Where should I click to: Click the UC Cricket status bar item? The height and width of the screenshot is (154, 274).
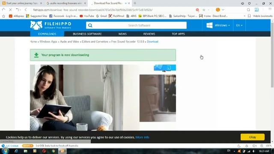pos(10,145)
